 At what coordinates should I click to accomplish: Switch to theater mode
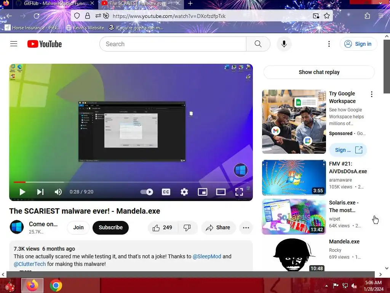pos(221,192)
